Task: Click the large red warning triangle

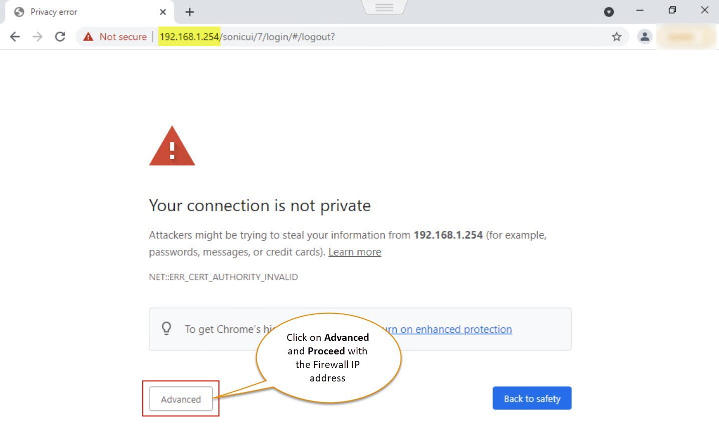Action: pos(172,146)
